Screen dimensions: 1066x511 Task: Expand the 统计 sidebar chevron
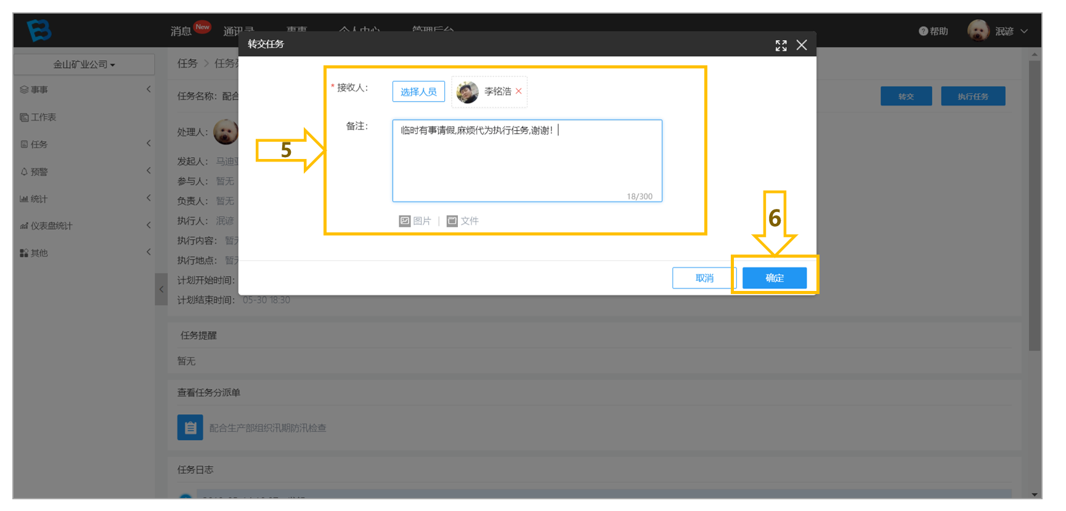tap(149, 198)
